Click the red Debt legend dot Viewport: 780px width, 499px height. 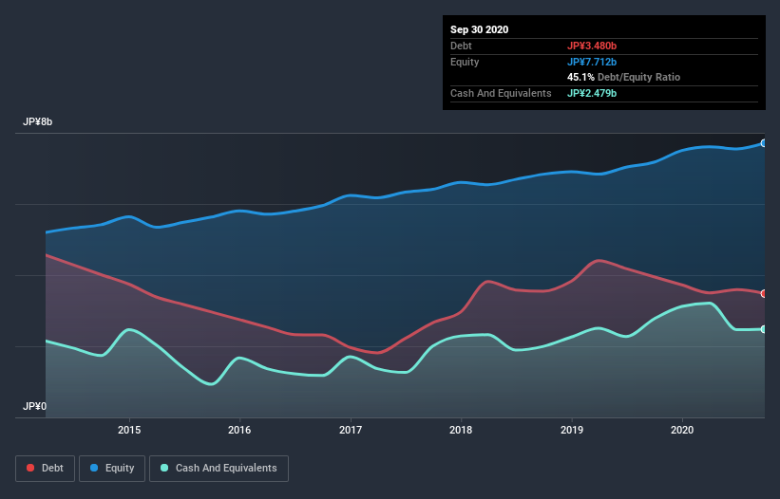coord(30,469)
